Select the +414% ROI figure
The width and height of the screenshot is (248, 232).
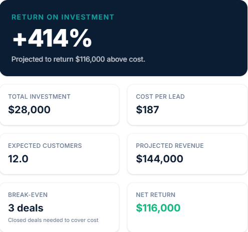[x=52, y=38]
